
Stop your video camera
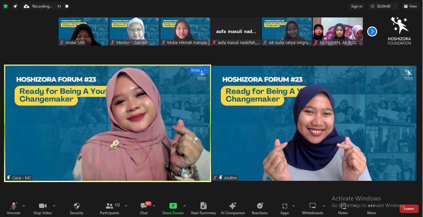click(x=42, y=208)
